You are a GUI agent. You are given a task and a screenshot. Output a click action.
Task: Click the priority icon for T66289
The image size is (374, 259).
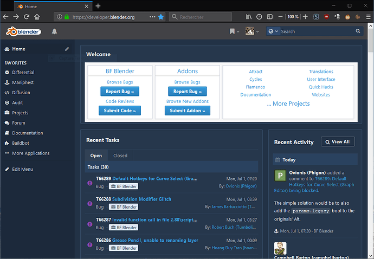[x=89, y=183]
